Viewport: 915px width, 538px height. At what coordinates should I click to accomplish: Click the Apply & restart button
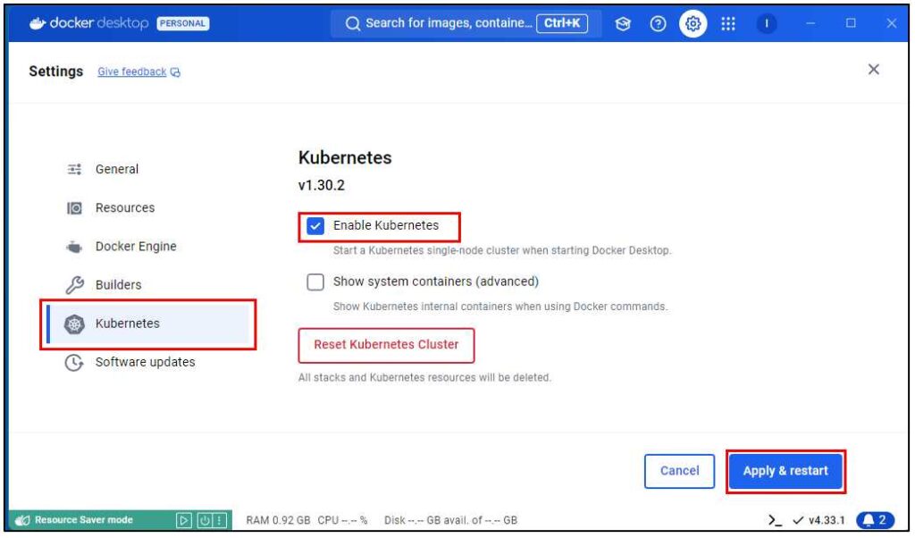tap(785, 471)
